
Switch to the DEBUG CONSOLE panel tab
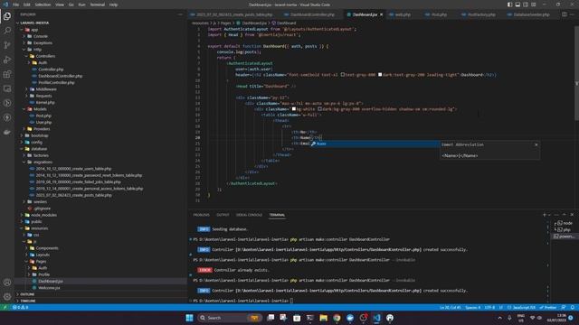(250, 215)
